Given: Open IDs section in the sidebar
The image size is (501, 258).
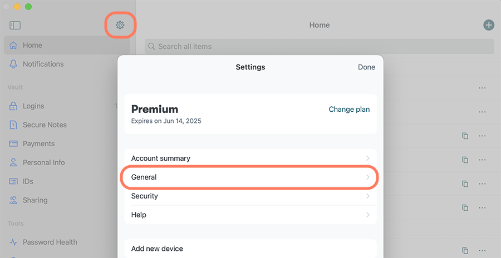Looking at the screenshot, I should tap(28, 181).
